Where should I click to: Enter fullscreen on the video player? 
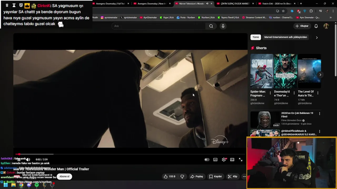coord(241,160)
